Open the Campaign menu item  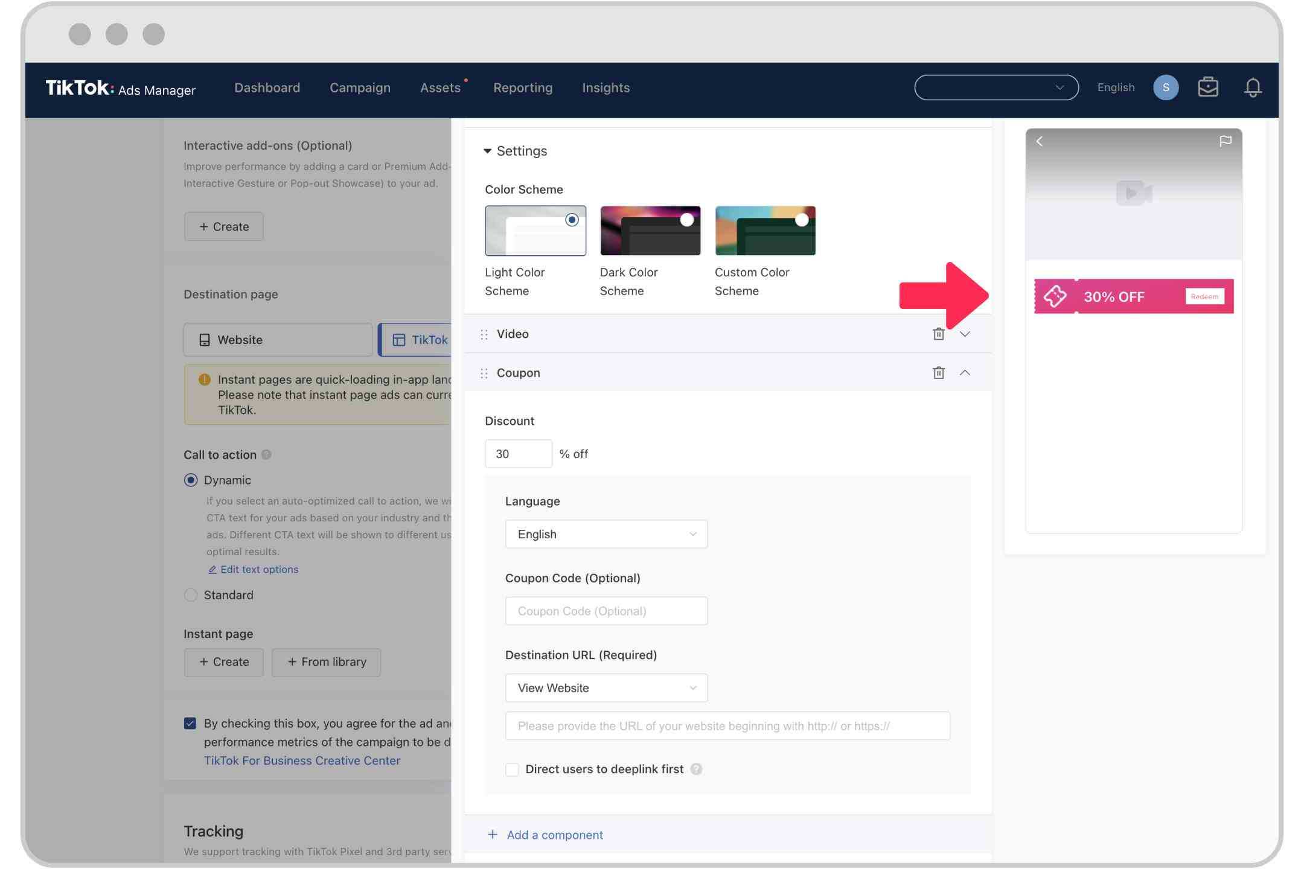tap(359, 88)
